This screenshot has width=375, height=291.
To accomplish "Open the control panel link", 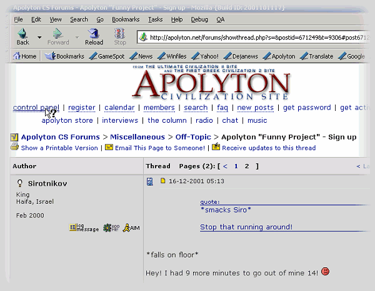I will point(36,108).
